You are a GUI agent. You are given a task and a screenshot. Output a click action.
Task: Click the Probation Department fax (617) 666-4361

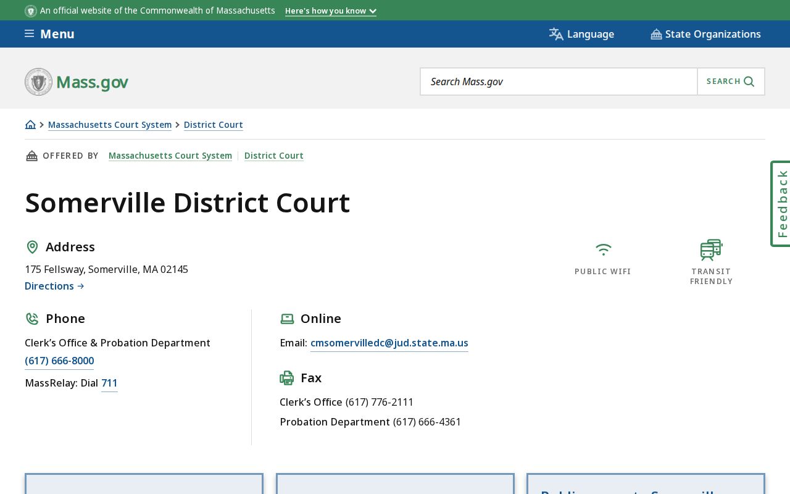(427, 422)
